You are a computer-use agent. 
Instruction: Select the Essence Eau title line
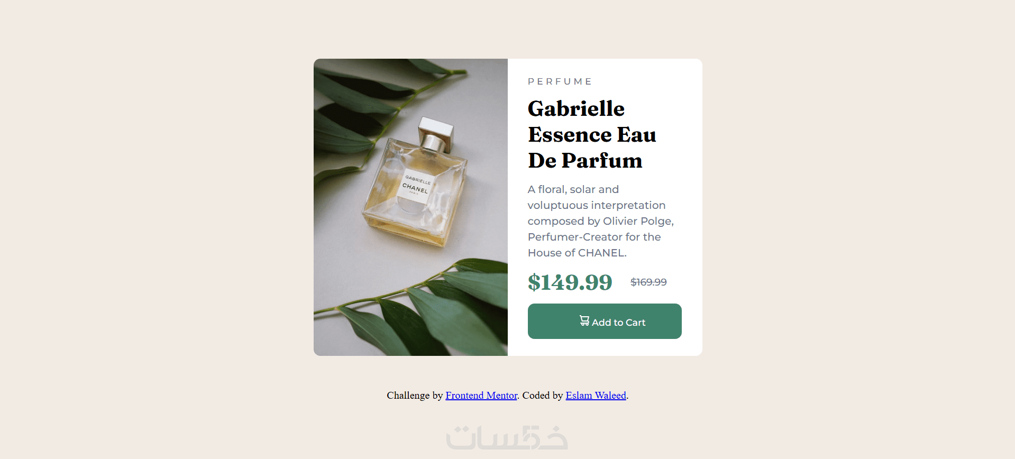[592, 135]
